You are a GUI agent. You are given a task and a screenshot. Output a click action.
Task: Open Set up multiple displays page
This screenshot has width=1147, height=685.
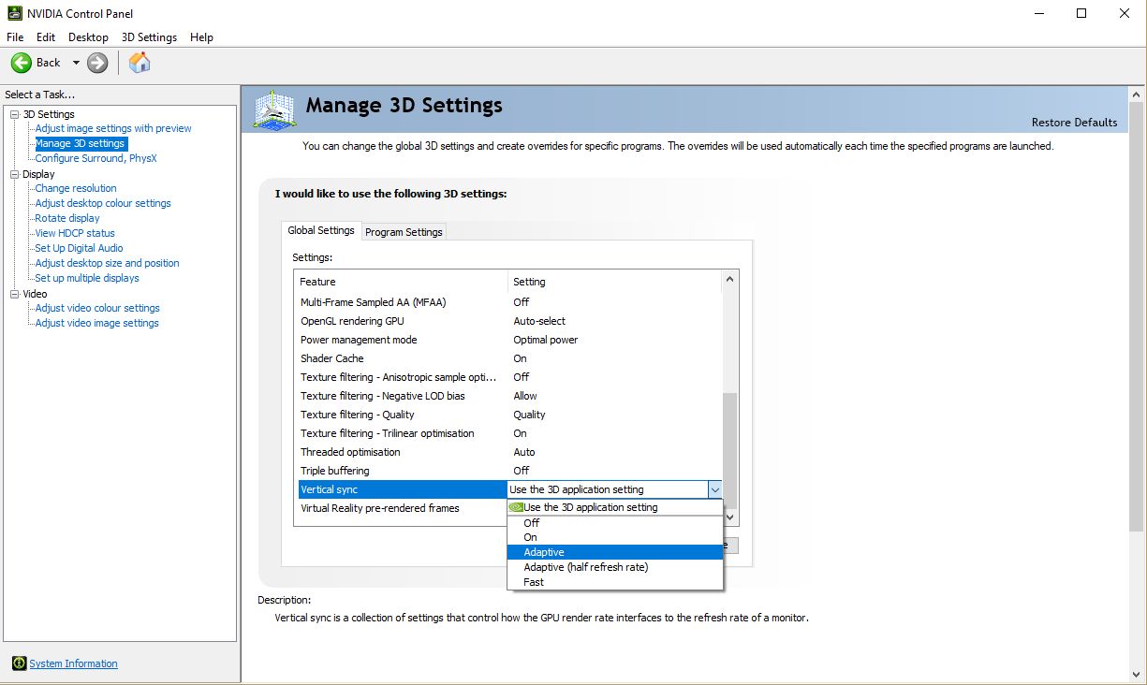point(87,278)
